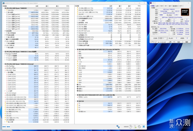This screenshot has height=131, width=193.
Task: Click the thermometer icon of MOS row
Action: (77, 56)
